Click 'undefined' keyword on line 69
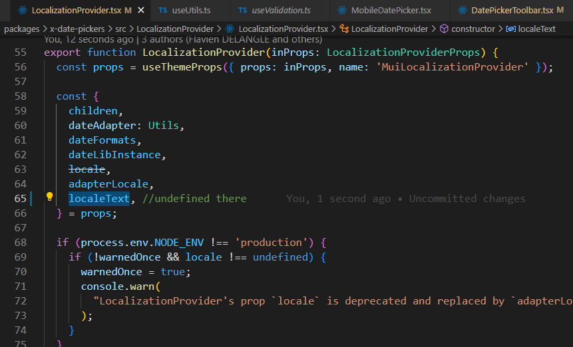The width and height of the screenshot is (573, 347). 280,257
